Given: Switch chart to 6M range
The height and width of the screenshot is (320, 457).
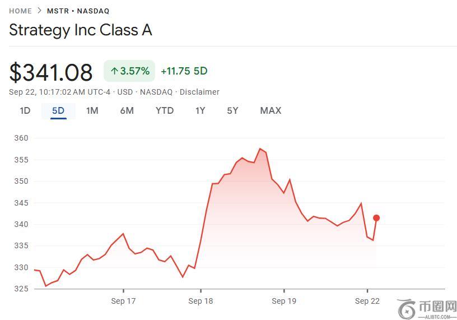Looking at the screenshot, I should (127, 110).
